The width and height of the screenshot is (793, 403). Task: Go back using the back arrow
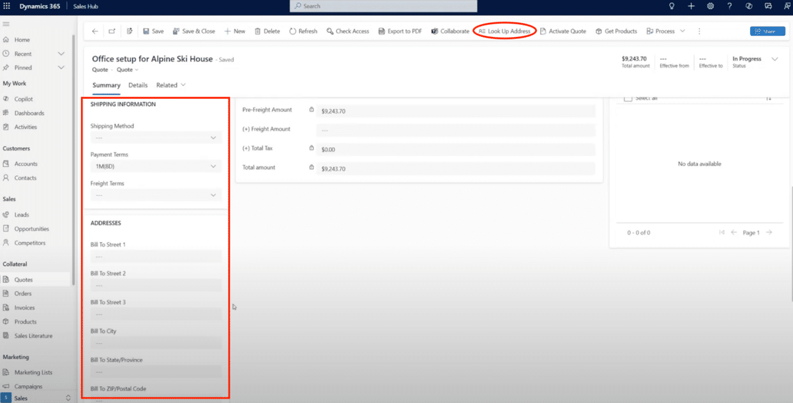pos(95,31)
